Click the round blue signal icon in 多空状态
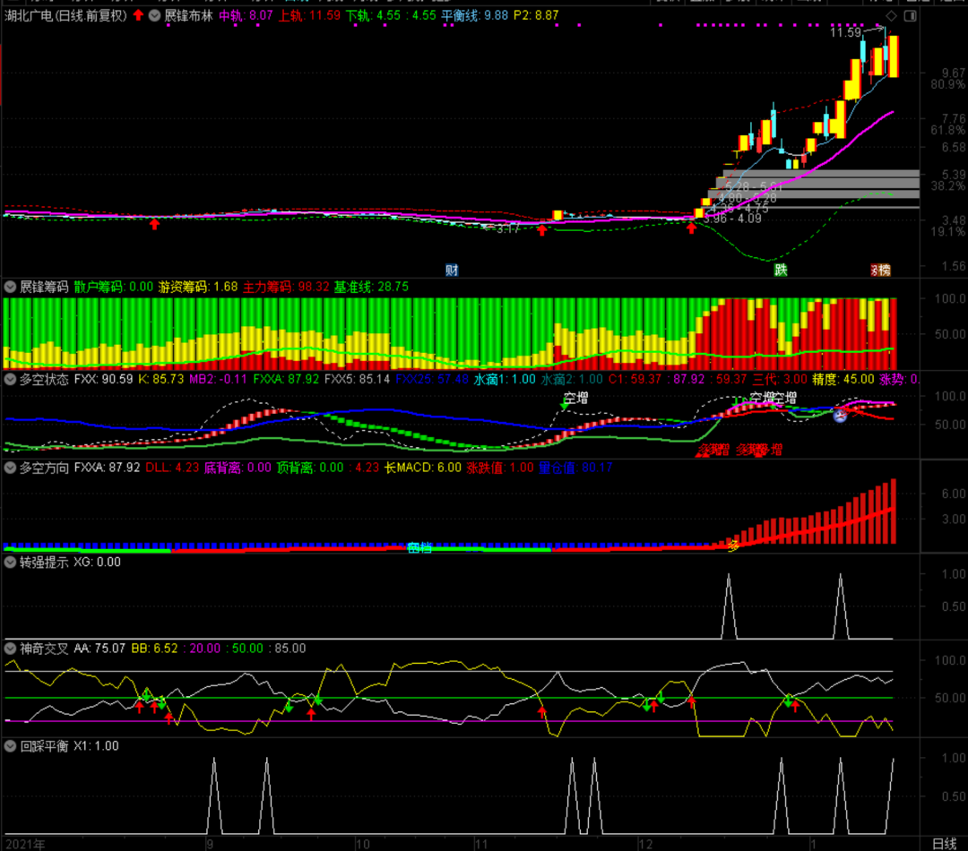Viewport: 968px width, 851px height. point(841,415)
